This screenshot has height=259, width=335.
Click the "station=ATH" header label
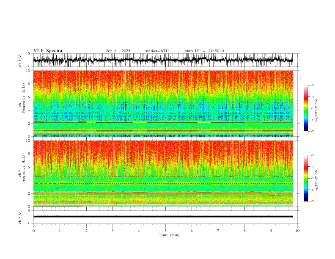coord(157,51)
